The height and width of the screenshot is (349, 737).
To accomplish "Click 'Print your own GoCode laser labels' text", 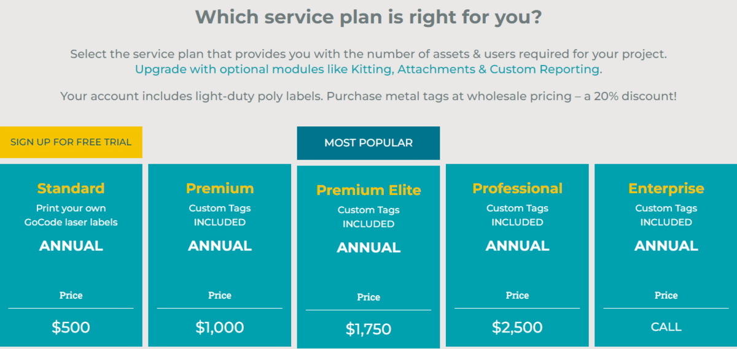I will coord(71,215).
